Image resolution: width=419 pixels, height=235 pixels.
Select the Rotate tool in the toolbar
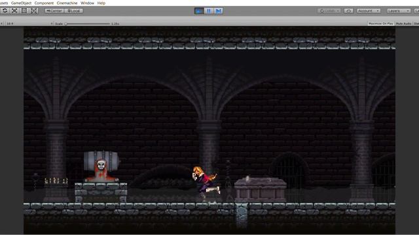click(5, 10)
